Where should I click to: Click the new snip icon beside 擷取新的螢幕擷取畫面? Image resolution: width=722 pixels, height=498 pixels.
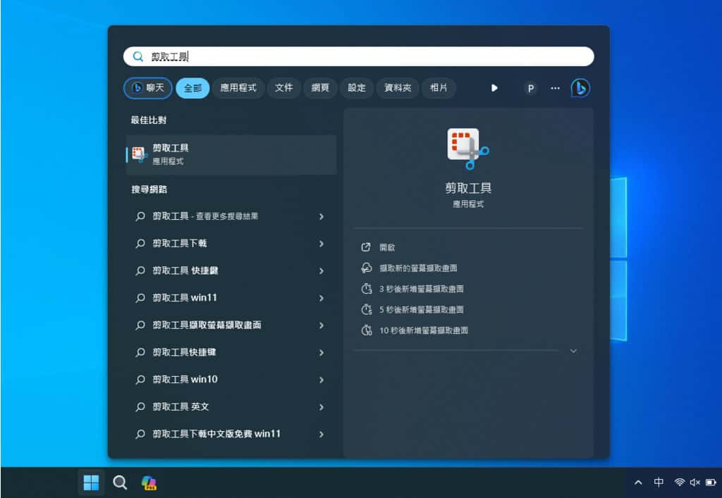(x=366, y=268)
